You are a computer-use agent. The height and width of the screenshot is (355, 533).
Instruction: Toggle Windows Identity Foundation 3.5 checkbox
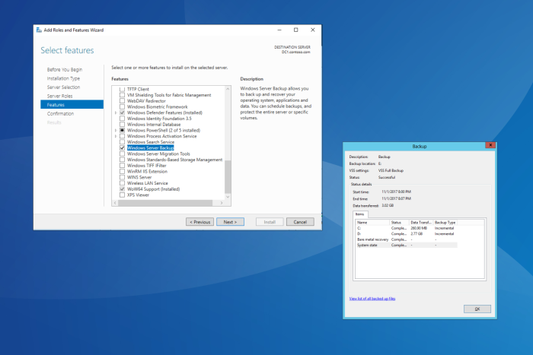pos(122,119)
